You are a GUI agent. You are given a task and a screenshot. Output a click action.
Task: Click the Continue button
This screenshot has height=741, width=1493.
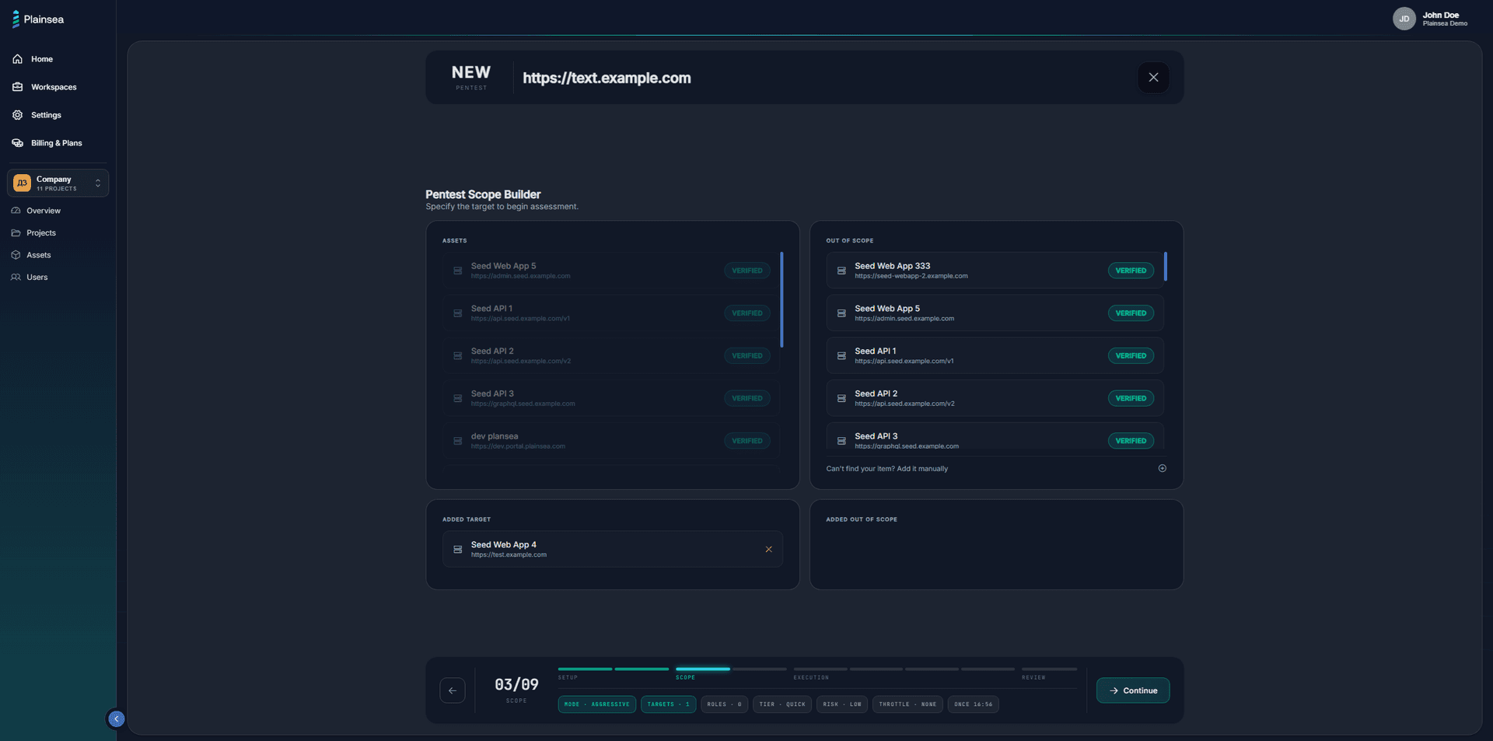1133,690
